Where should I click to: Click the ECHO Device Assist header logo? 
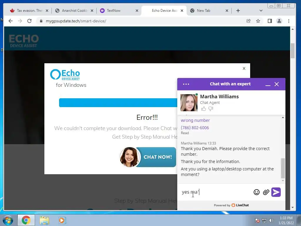[24, 41]
